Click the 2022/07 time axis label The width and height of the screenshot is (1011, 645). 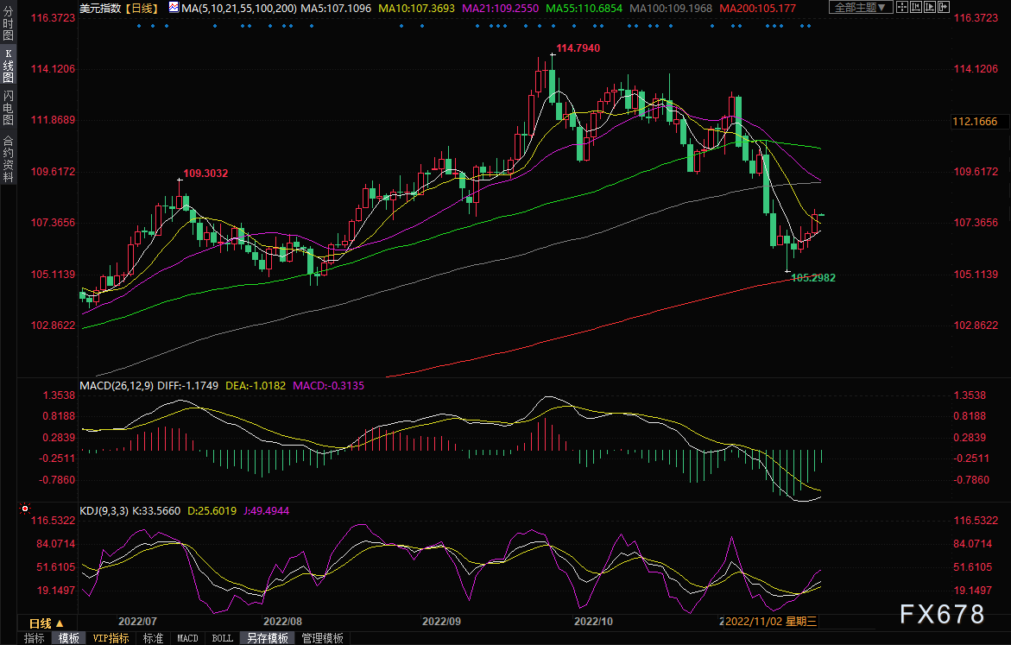[137, 621]
